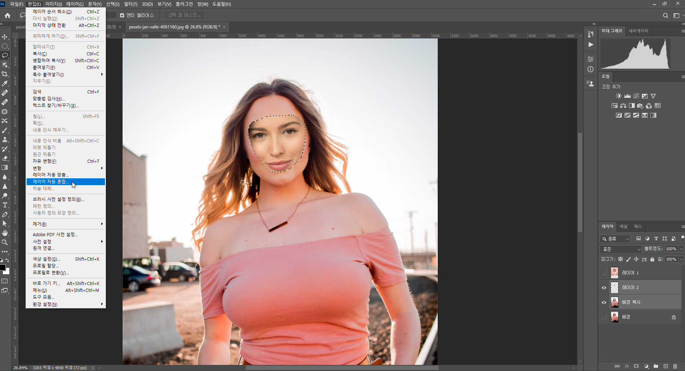Choose 레이어 자동 맞춤 entry
Viewport: 685px width, 371px height.
(x=66, y=175)
